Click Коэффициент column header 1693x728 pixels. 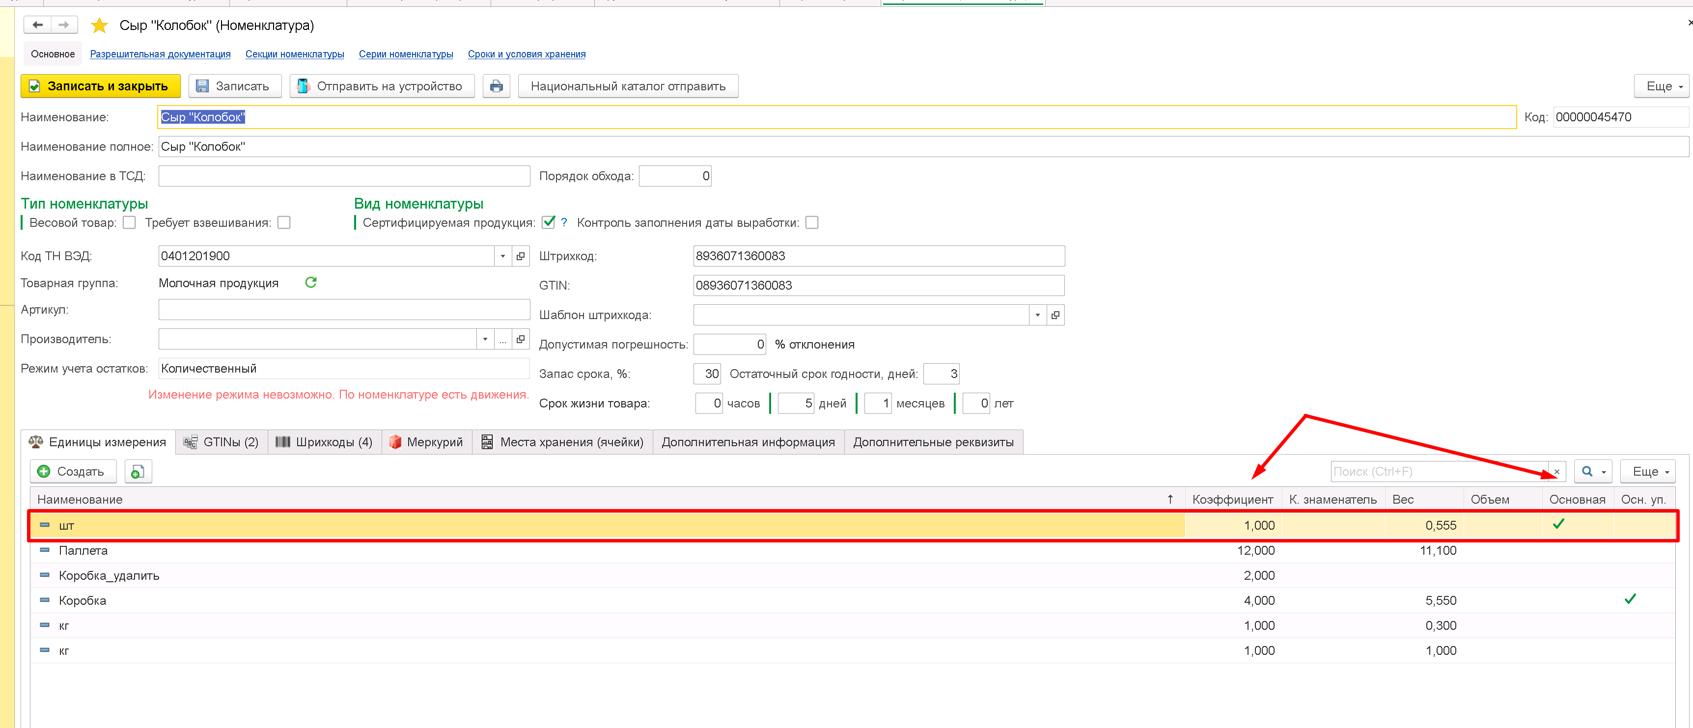[1232, 499]
